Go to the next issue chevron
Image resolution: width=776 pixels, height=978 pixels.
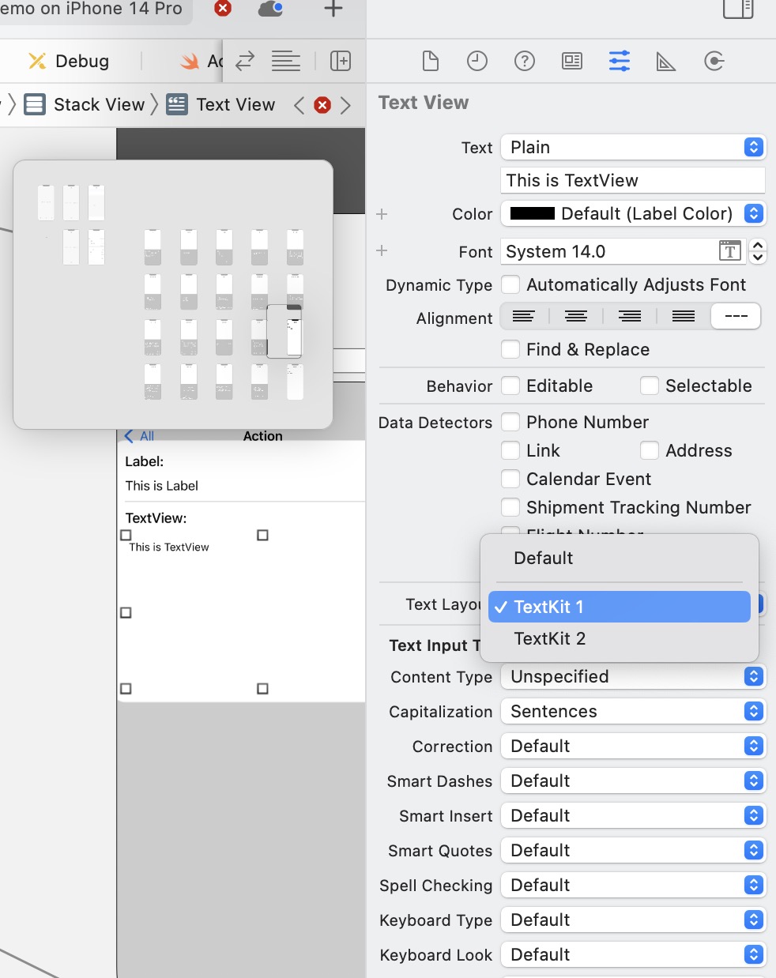pyautogui.click(x=345, y=105)
